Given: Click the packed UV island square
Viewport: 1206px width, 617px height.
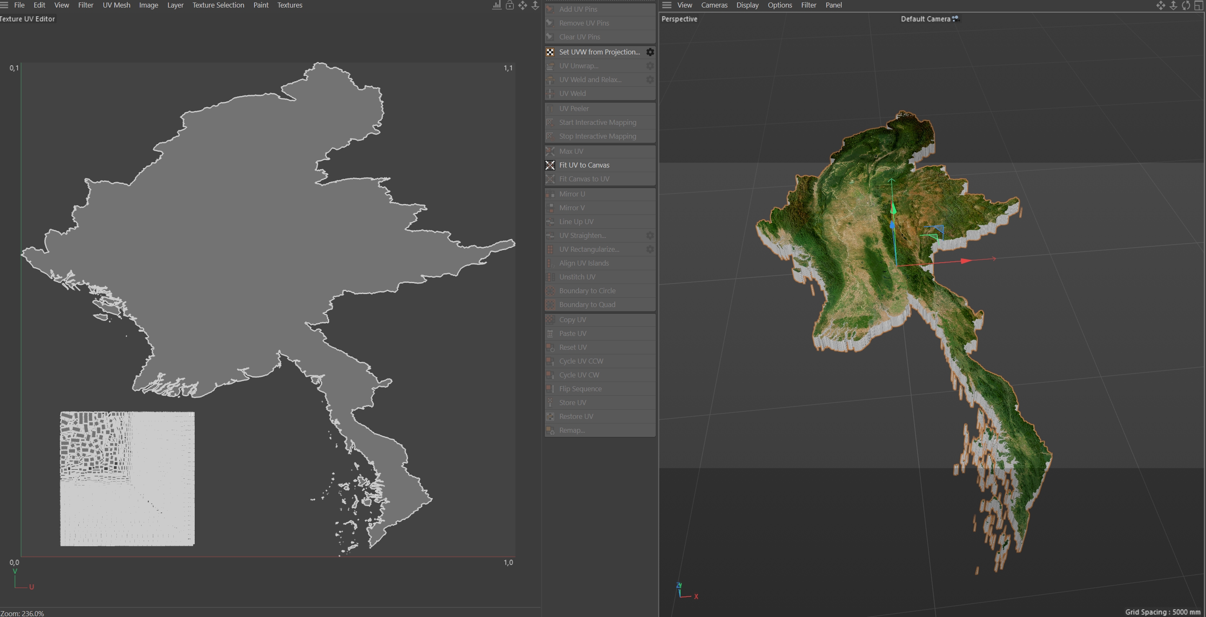Looking at the screenshot, I should (x=127, y=478).
